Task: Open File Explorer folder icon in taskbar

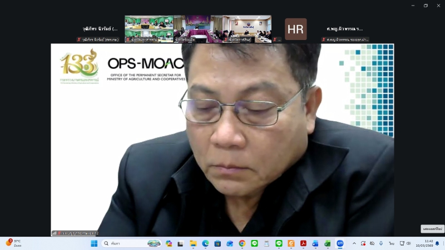Action: tap(193, 243)
